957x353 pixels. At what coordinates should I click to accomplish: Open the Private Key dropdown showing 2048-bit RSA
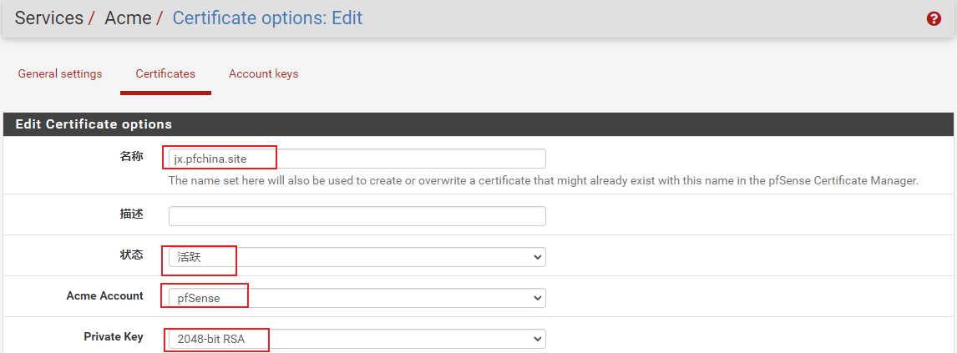tap(357, 339)
